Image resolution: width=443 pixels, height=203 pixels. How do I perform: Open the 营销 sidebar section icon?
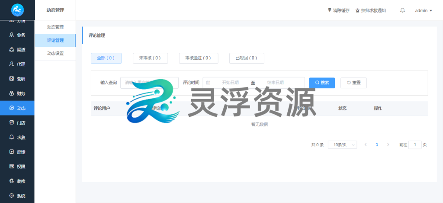(x=12, y=79)
